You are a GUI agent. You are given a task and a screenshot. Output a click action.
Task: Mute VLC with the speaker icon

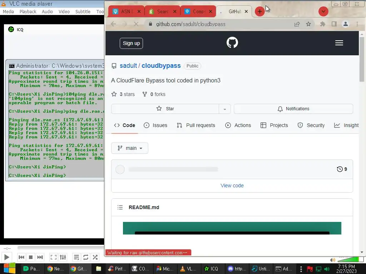tap(333, 260)
